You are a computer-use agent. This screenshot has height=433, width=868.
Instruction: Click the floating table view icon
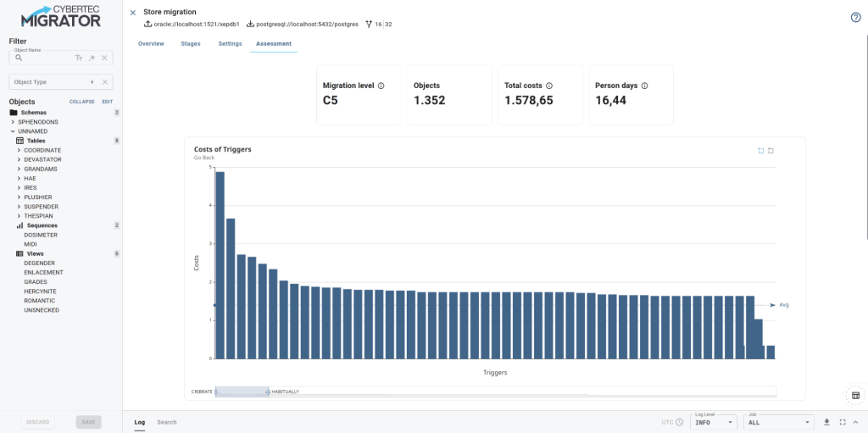click(x=855, y=395)
